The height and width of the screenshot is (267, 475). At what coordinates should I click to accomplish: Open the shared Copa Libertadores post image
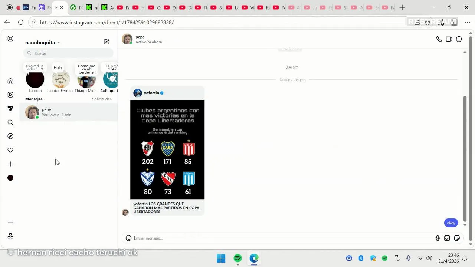[x=167, y=150]
